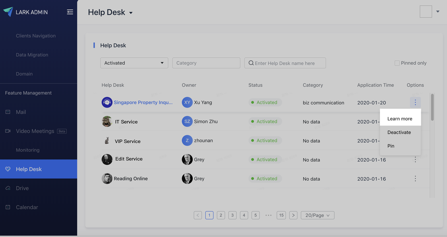
Task: Click the Video Meetings camera icon
Action: 8,131
